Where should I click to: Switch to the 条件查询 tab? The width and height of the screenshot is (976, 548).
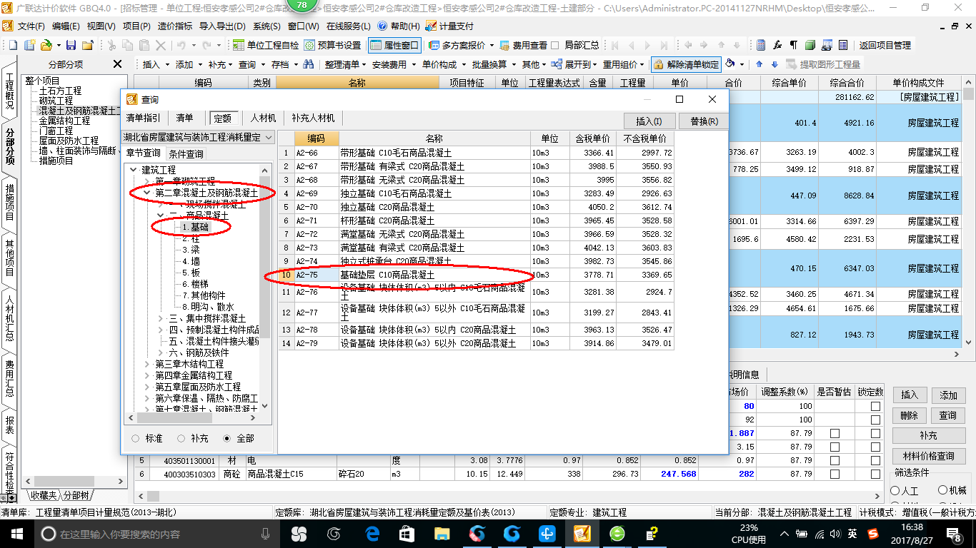[x=186, y=153]
